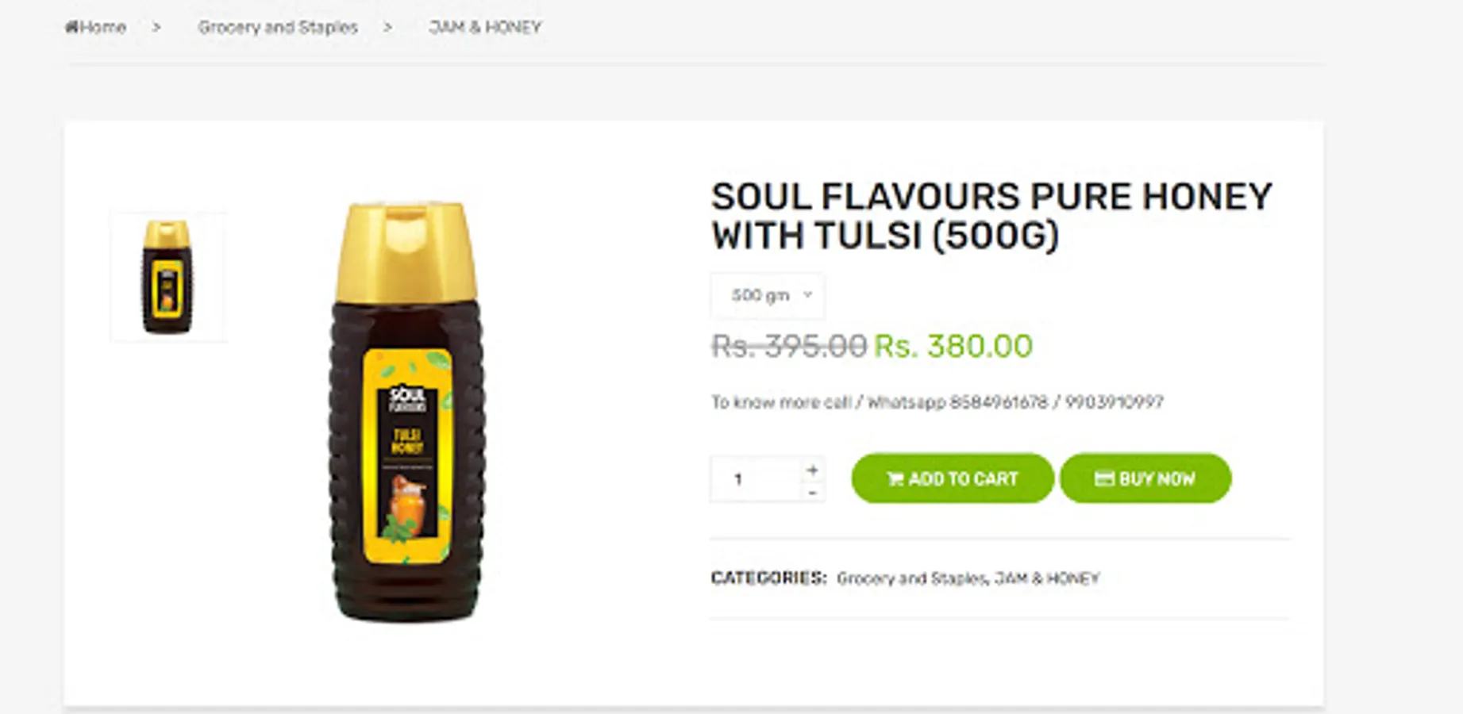Image resolution: width=1463 pixels, height=714 pixels.
Task: Click the cart icon on Add to Cart
Action: click(x=895, y=479)
